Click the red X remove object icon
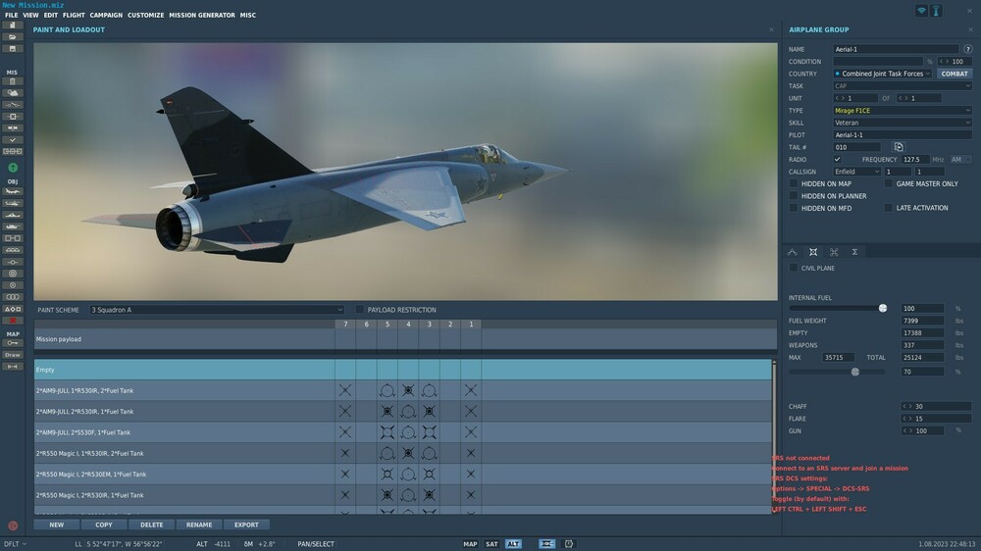 click(x=12, y=321)
